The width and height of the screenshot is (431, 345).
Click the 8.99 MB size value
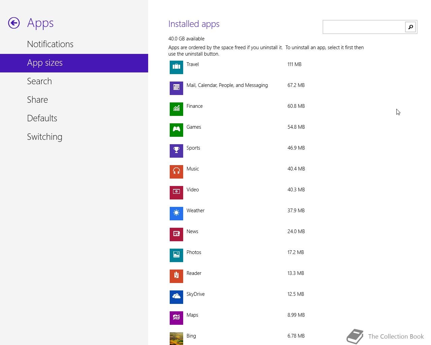pos(296,315)
